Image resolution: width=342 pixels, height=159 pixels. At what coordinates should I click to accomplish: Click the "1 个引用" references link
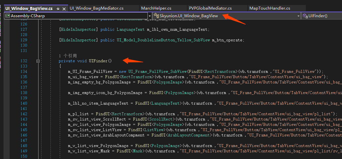point(68,56)
